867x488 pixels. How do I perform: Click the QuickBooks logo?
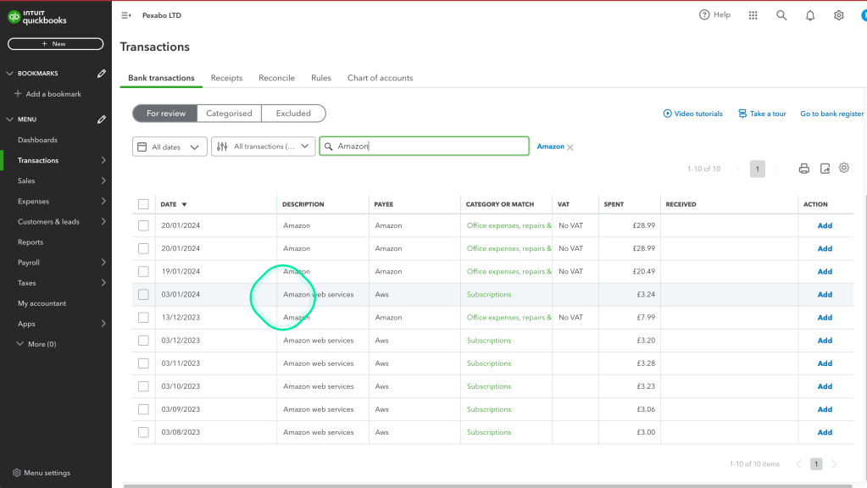[37, 17]
